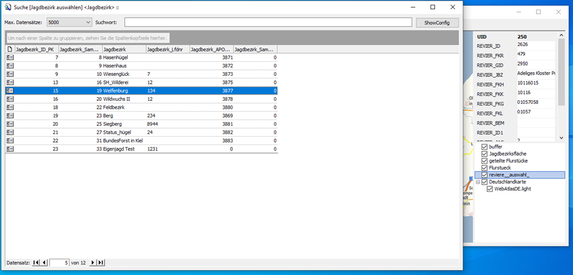
Task: Open detail icon of Hasenhügel row
Action: pos(10,57)
